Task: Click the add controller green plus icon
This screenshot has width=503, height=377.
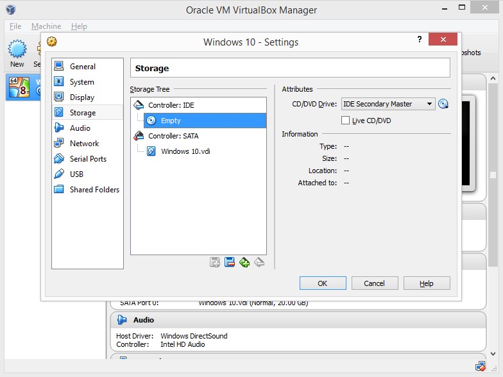Action: point(244,263)
